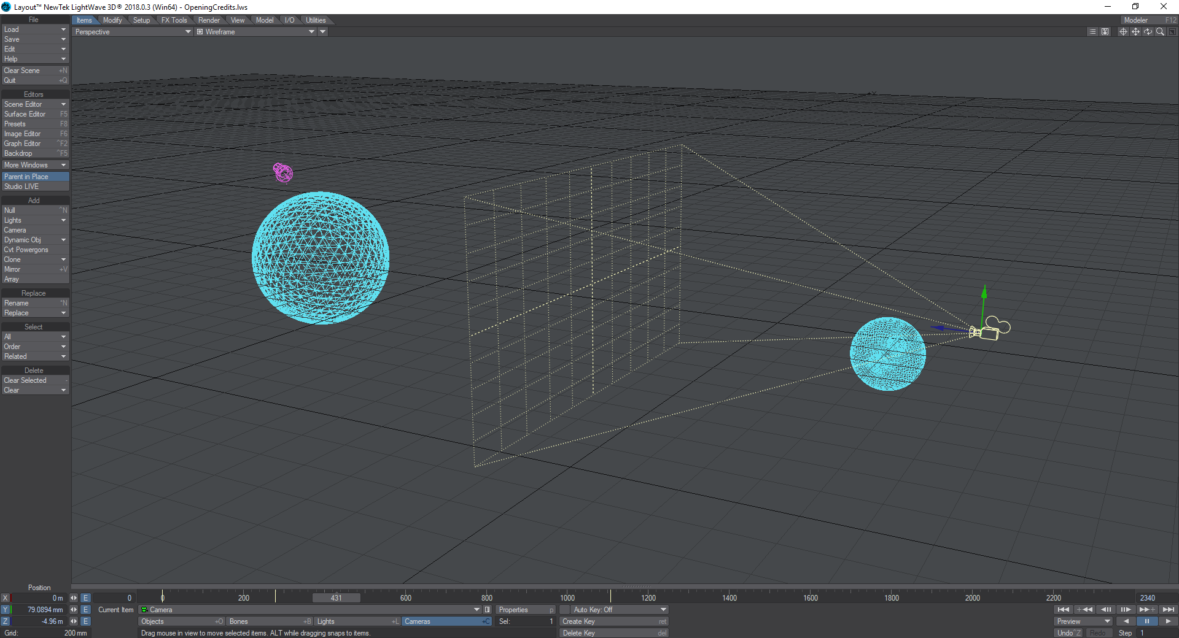Open the Modify tab

point(112,20)
